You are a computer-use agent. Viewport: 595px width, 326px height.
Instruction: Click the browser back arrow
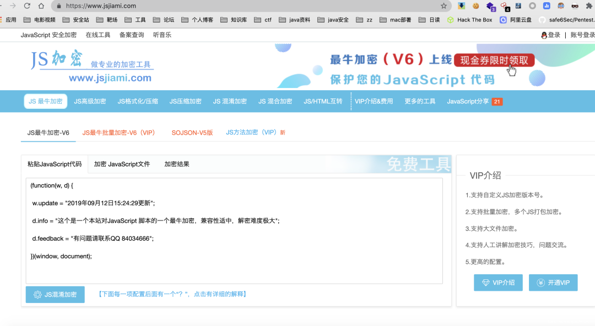tap(2, 5)
